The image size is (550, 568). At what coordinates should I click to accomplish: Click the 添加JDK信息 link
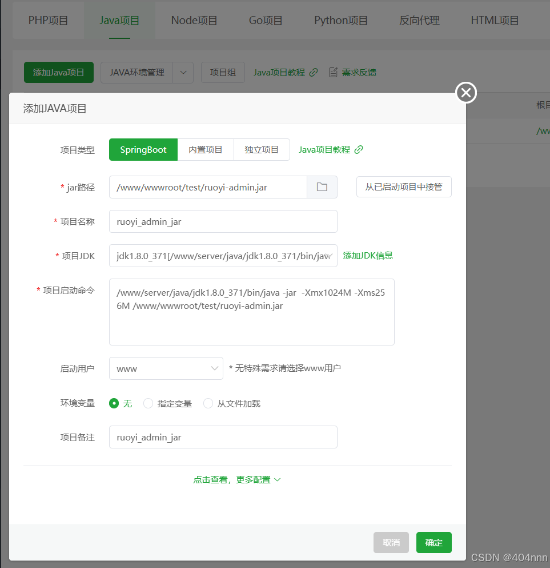point(368,255)
